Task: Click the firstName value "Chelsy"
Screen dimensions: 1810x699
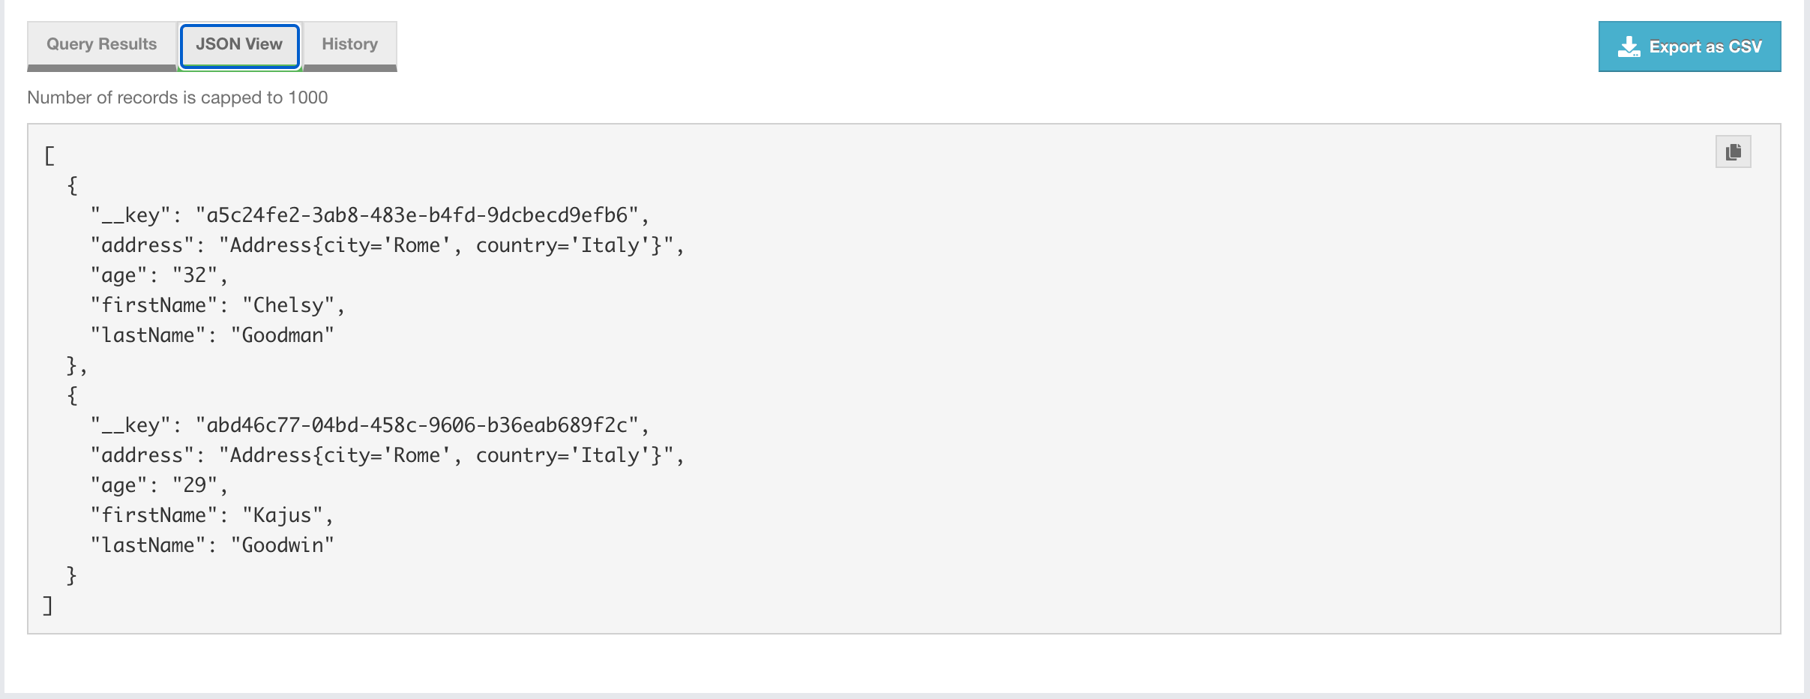Action: (288, 306)
